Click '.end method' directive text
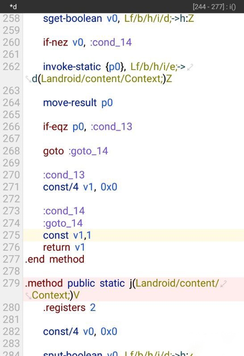 [x=55, y=259]
